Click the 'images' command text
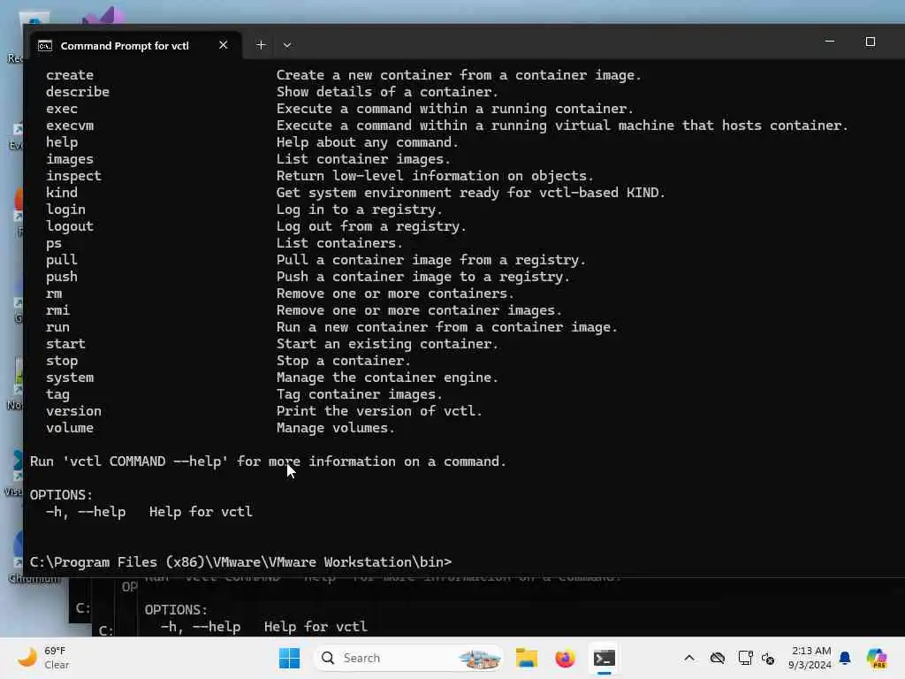 click(x=70, y=159)
